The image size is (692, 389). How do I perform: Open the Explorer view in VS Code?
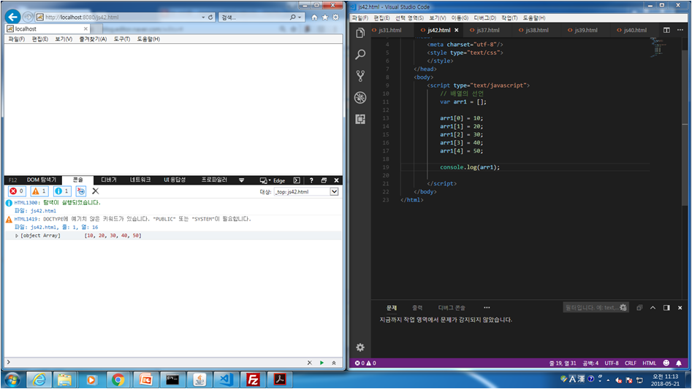click(360, 33)
